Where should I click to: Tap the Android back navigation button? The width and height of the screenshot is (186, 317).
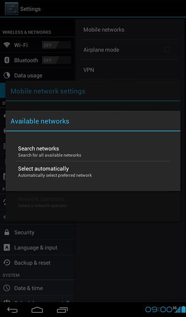12,310
